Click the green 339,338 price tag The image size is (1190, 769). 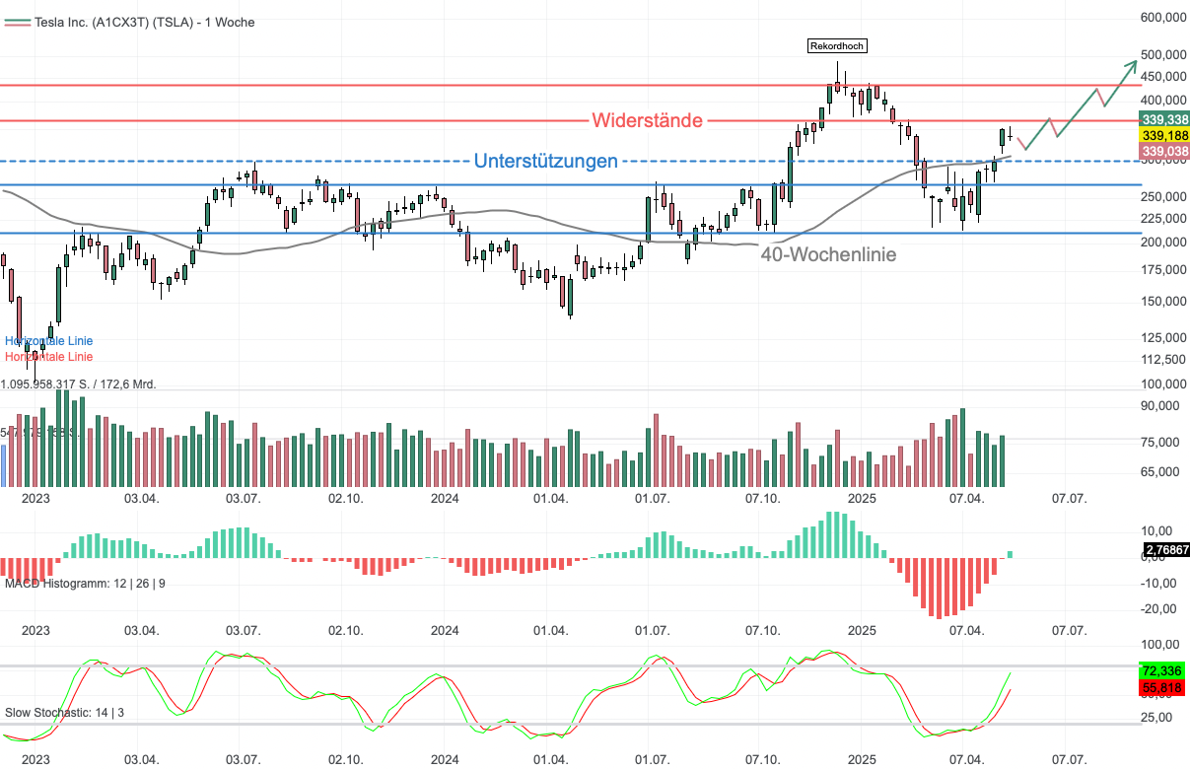[1164, 118]
